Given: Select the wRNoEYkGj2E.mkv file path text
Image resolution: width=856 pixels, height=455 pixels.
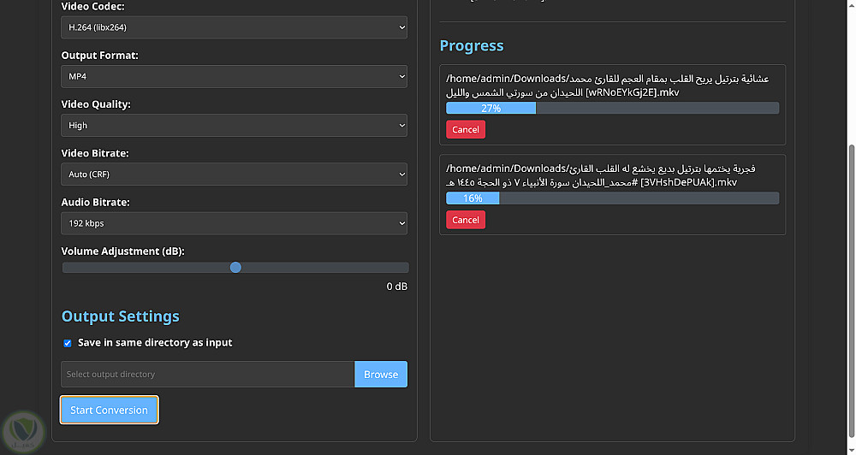Looking at the screenshot, I should (608, 86).
